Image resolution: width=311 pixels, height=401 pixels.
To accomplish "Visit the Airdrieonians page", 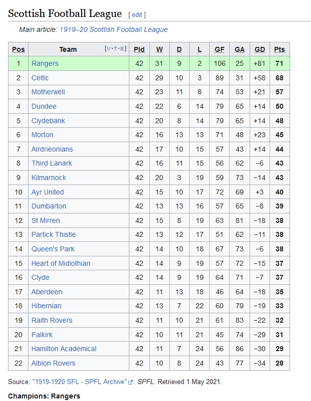I will click(52, 149).
